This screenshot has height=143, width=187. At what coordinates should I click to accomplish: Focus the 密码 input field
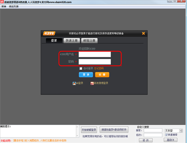[95, 62]
